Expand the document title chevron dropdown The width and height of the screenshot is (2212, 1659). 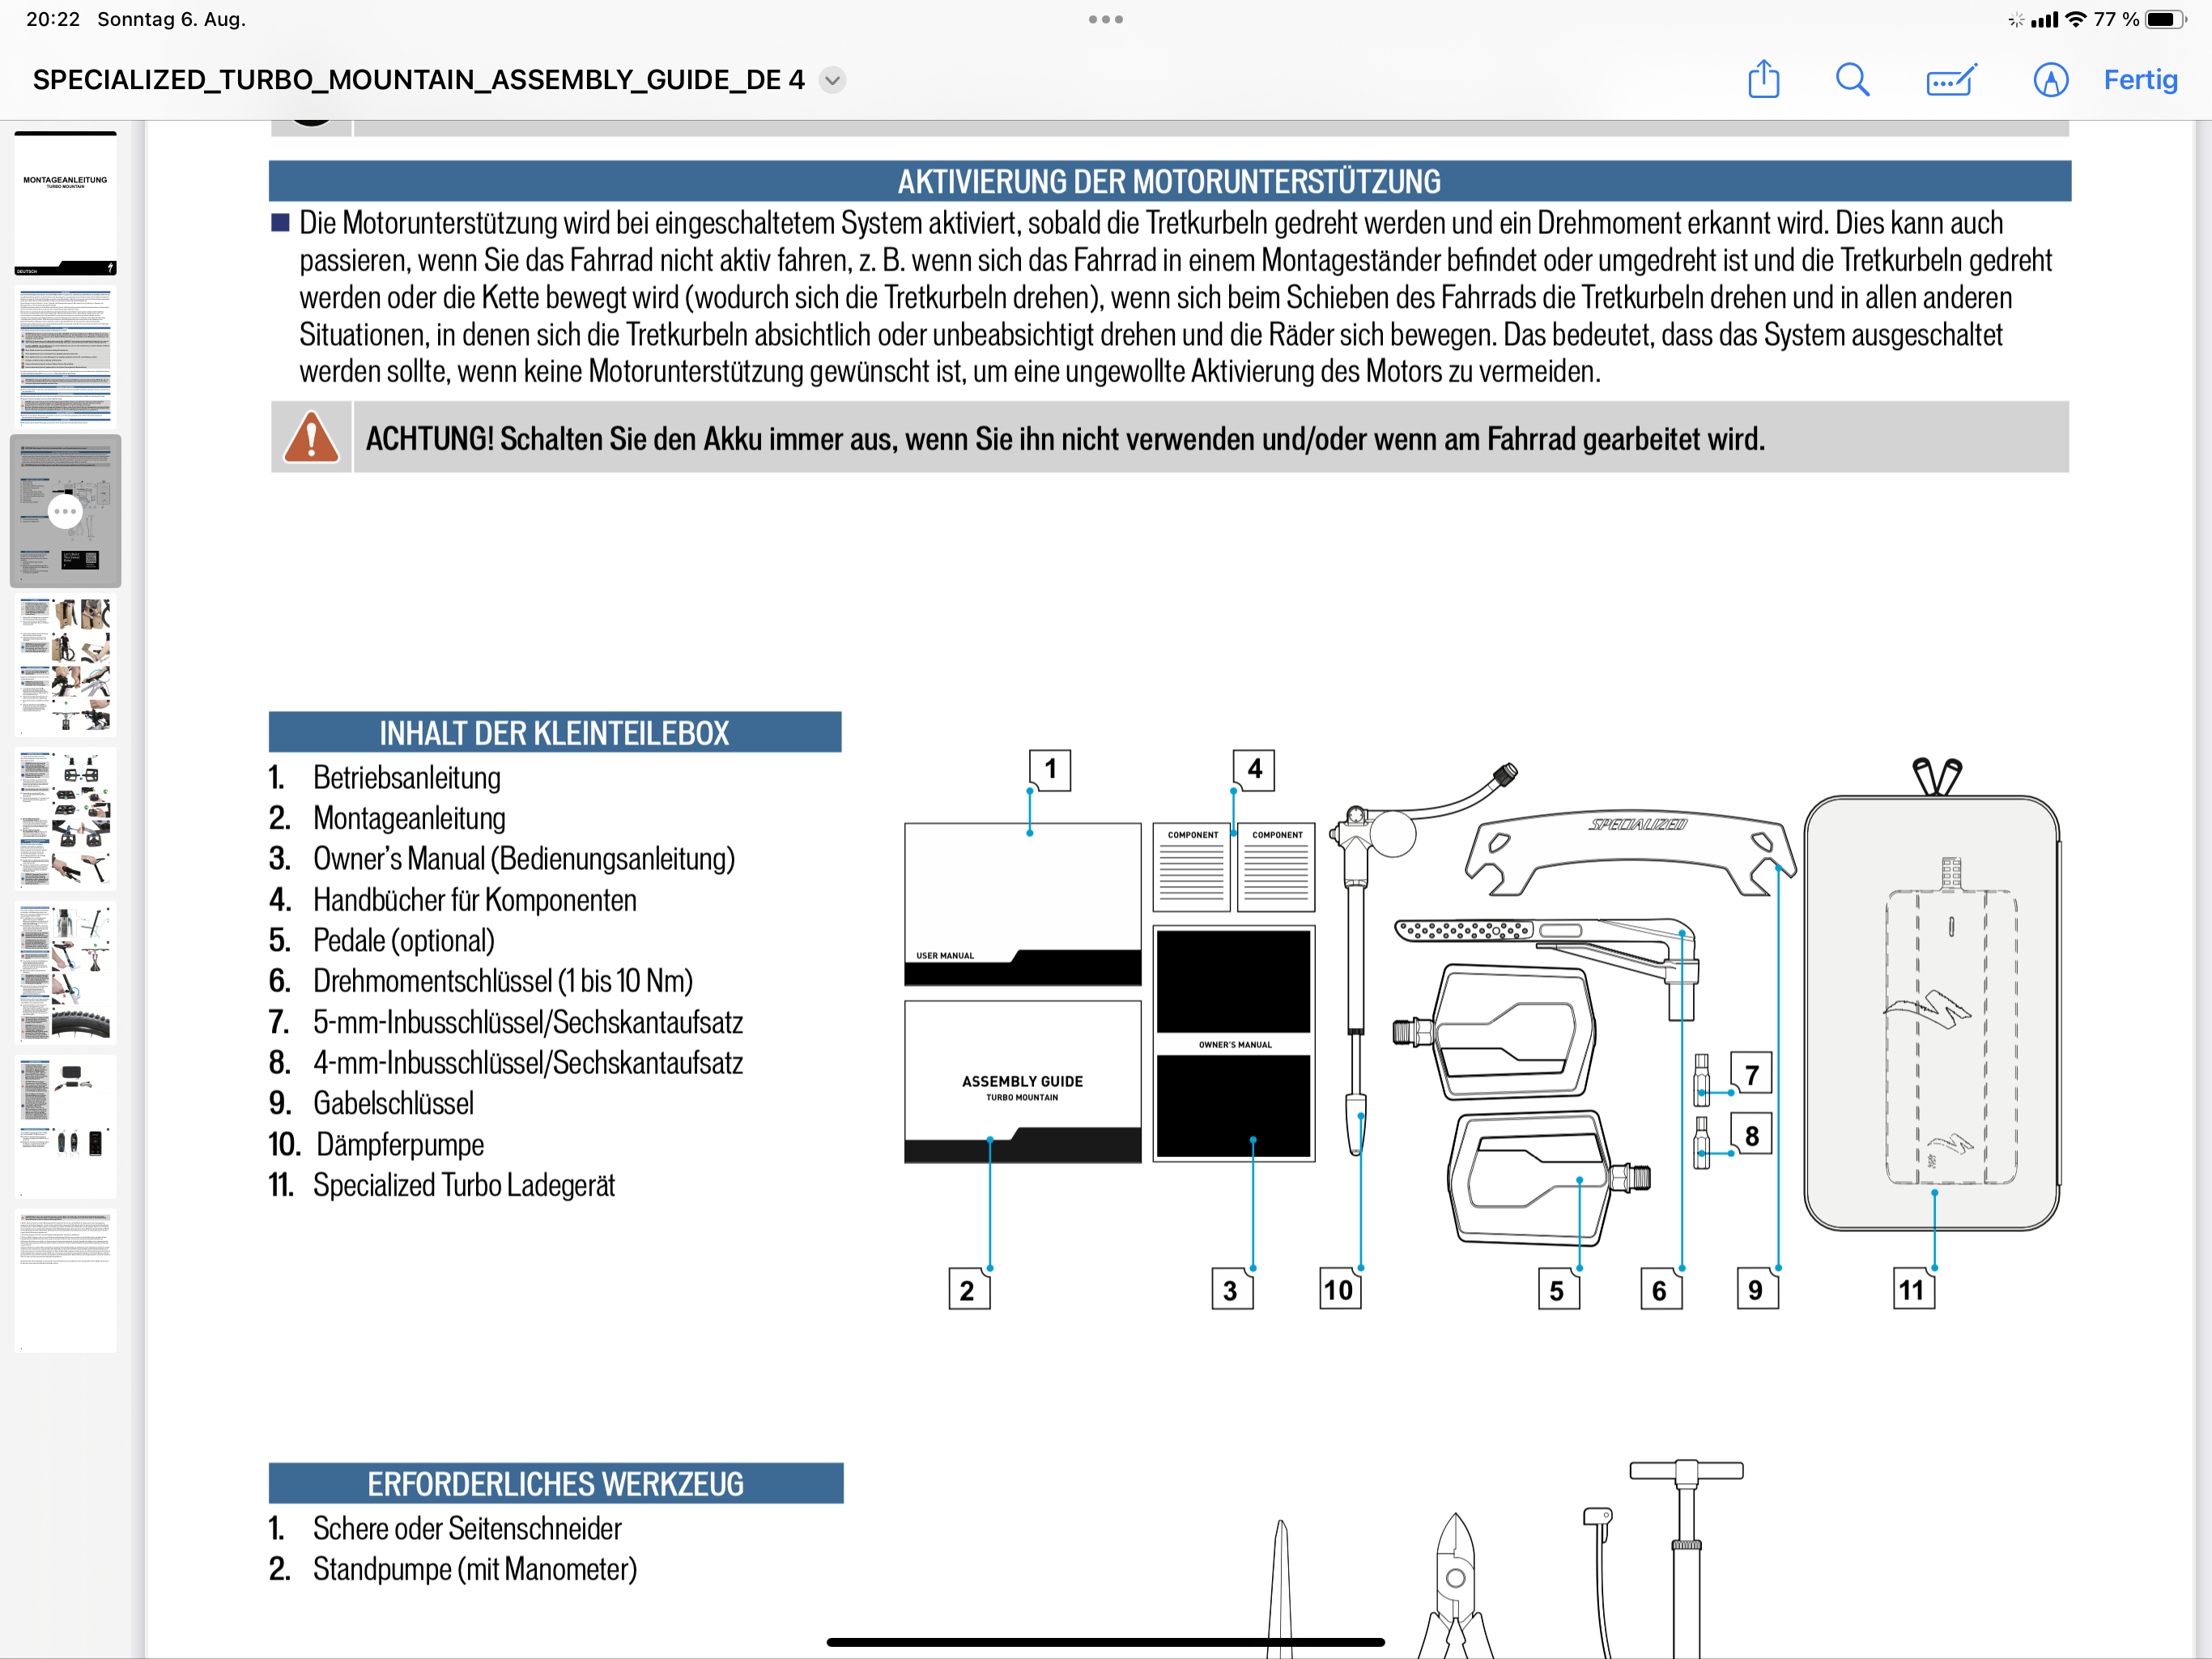832,80
